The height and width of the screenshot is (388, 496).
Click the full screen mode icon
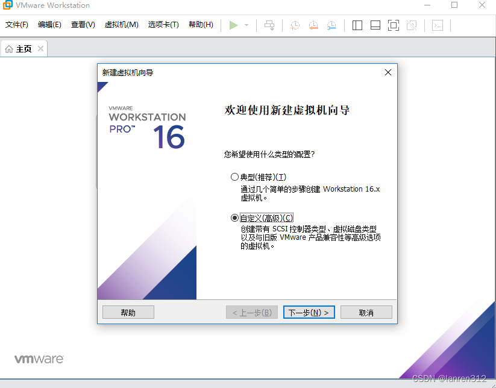(x=393, y=25)
